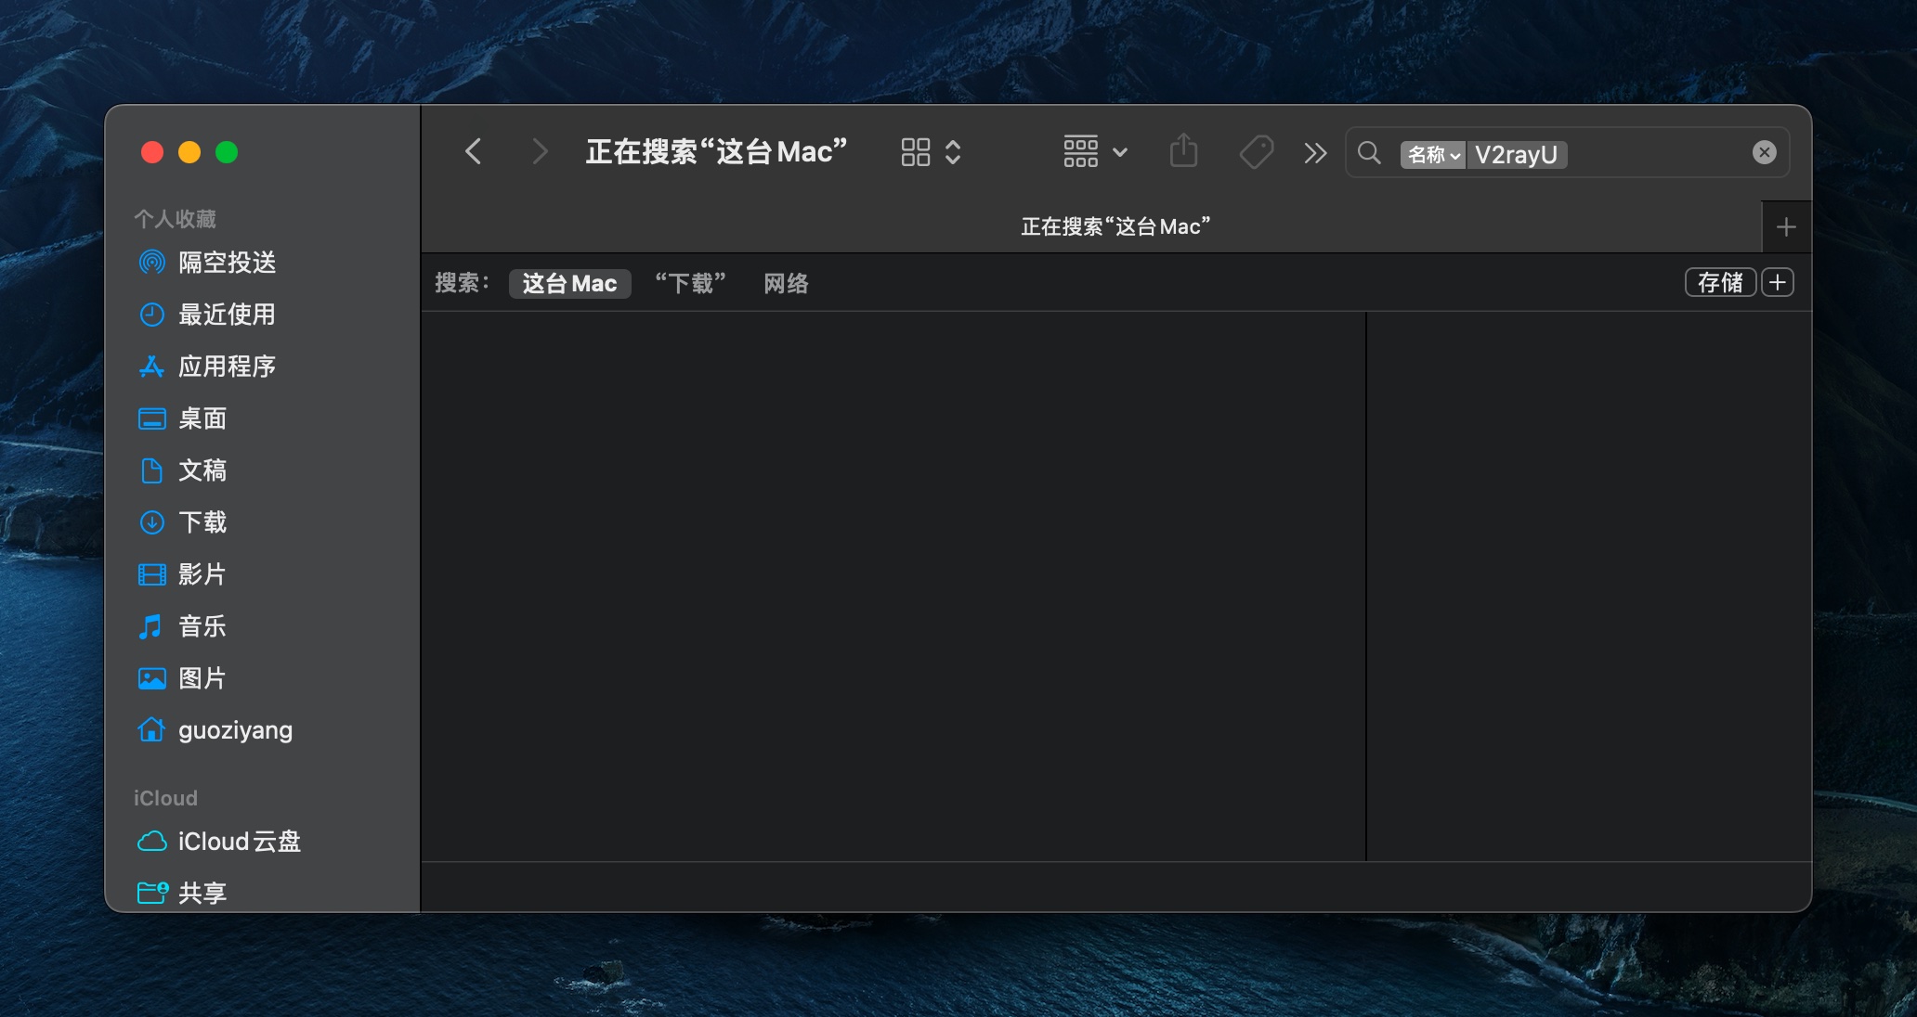Image resolution: width=1917 pixels, height=1017 pixels.
Task: Add a new tab with plus button
Action: 1785,227
